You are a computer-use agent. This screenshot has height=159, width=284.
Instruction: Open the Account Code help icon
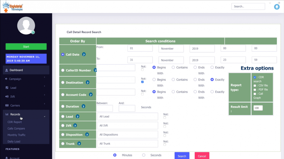pyautogui.click(x=91, y=95)
